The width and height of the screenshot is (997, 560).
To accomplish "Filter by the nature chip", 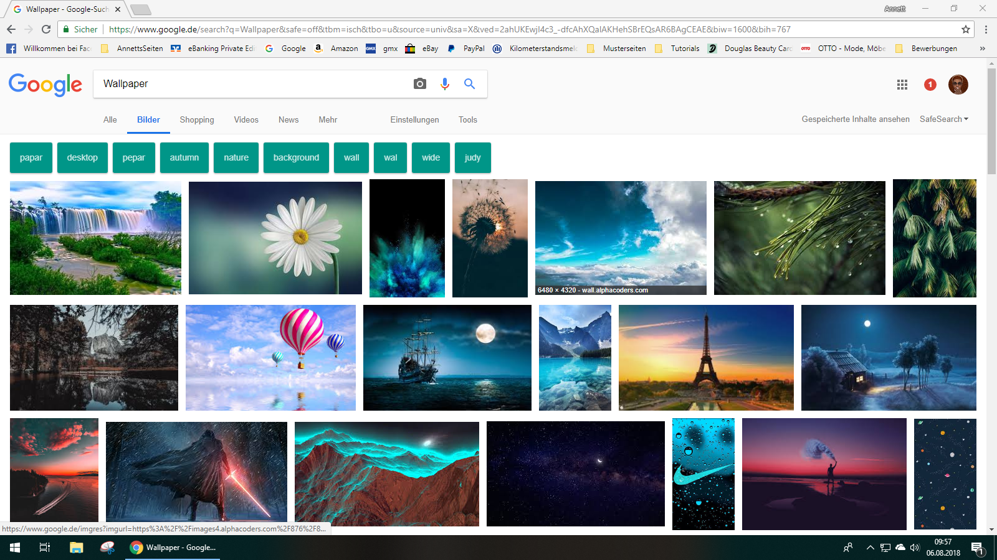I will 236,157.
